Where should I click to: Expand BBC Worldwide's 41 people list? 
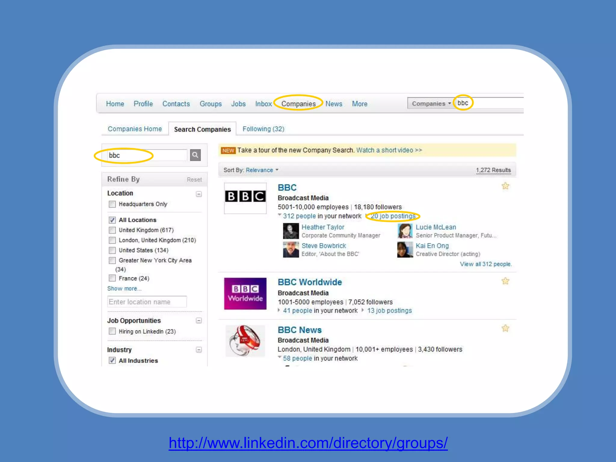(279, 310)
